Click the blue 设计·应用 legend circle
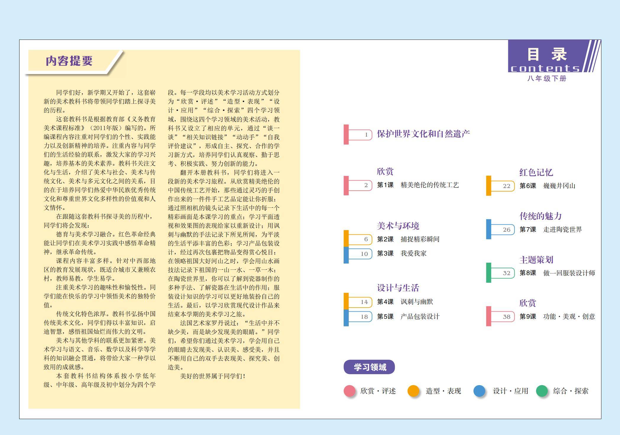The width and height of the screenshot is (620, 435). [479, 391]
